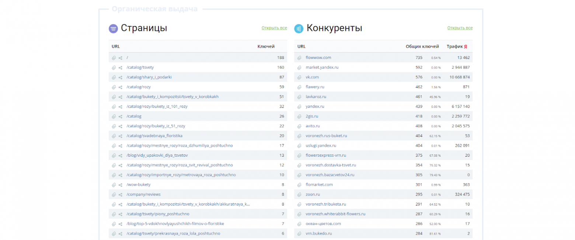Click the paperclip icon beside avito.ru
575x240 pixels.
click(300, 126)
